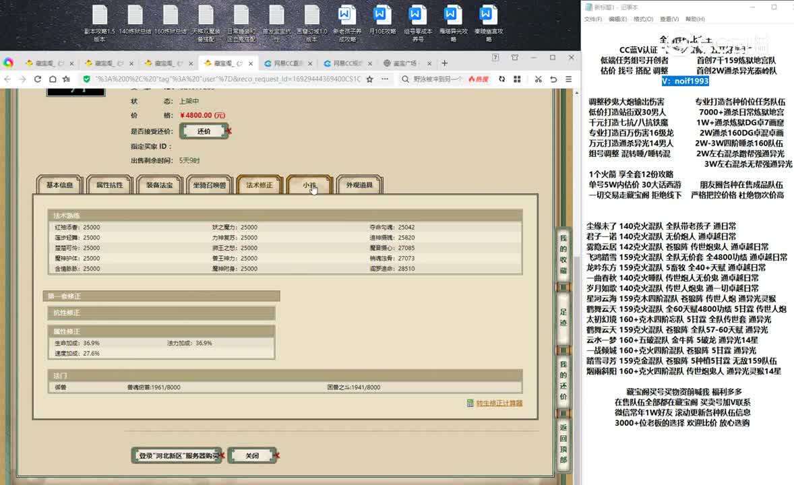The height and width of the screenshot is (485, 794).
Task: Open the 外观道具 tab
Action: 359,185
